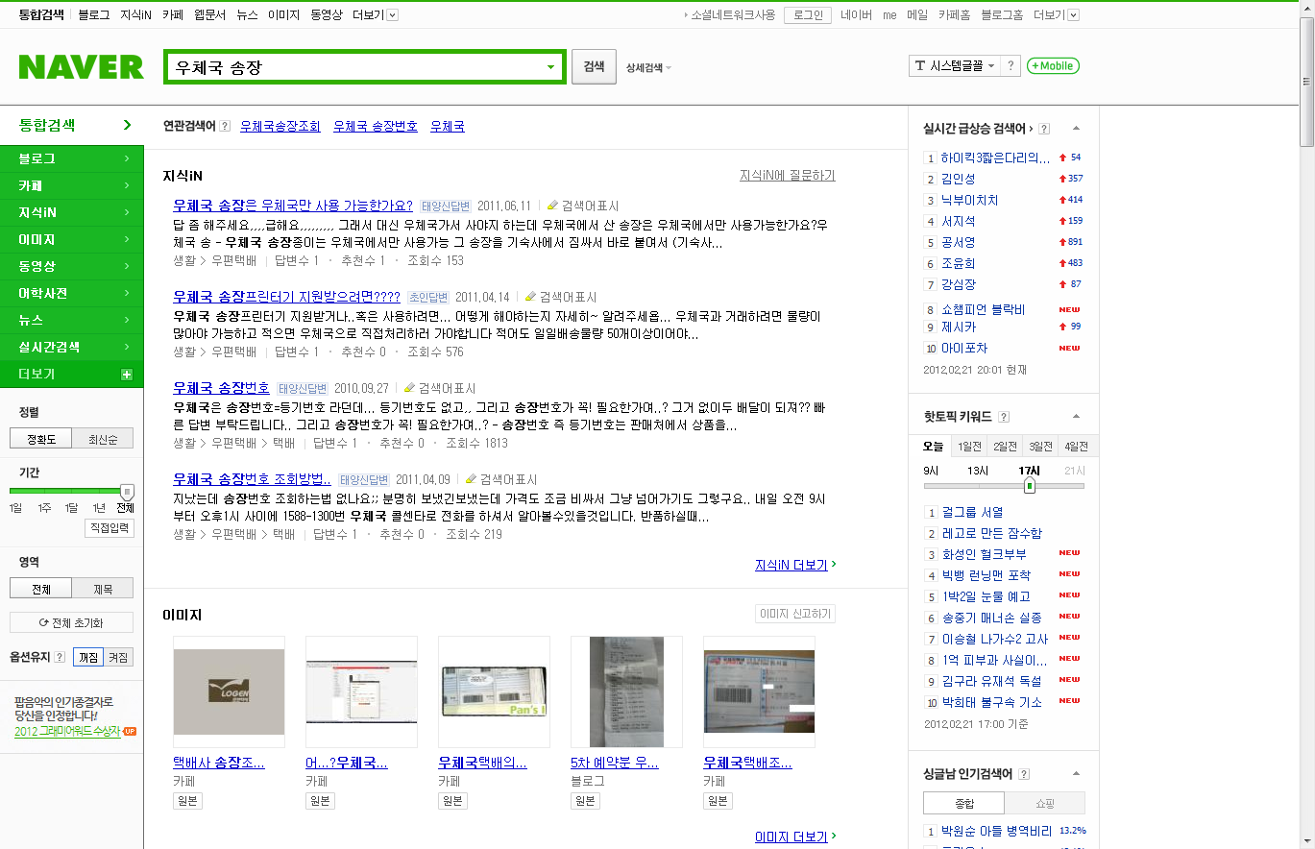The height and width of the screenshot is (849, 1315).
Task: Click 직접입력 under the period slider
Action: pyautogui.click(x=110, y=528)
